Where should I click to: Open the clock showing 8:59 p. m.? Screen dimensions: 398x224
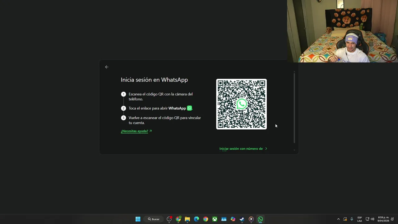383,219
